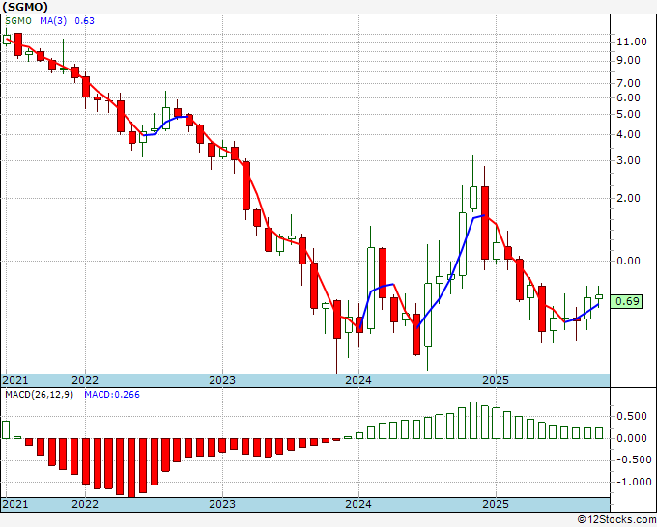The width and height of the screenshot is (657, 527).
Task: Click the 9.00 price axis label
Action: (628, 60)
